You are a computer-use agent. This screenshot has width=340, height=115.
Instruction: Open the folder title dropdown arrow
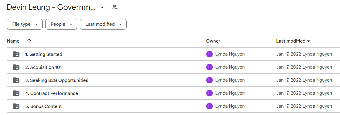(103, 8)
